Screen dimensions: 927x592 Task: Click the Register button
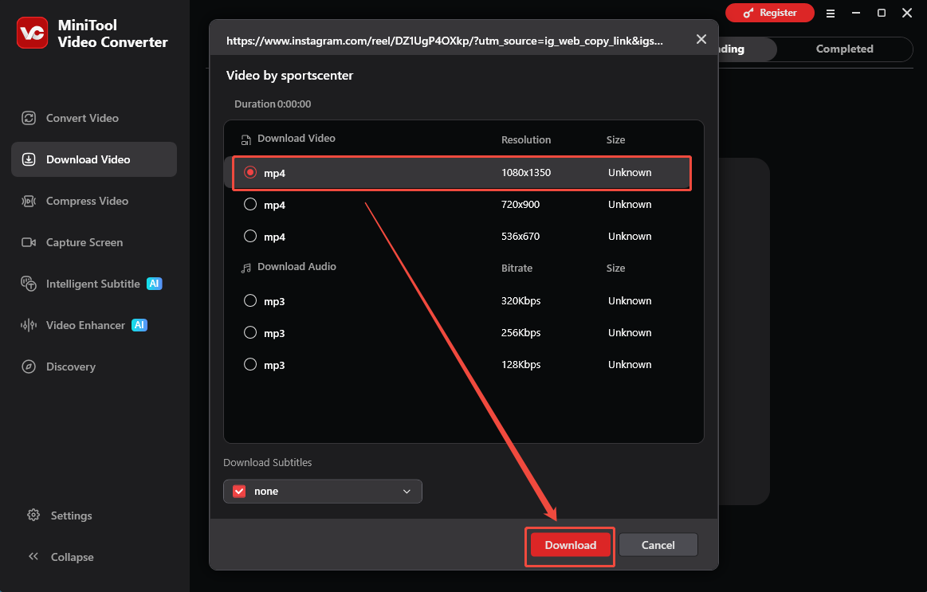click(x=770, y=13)
